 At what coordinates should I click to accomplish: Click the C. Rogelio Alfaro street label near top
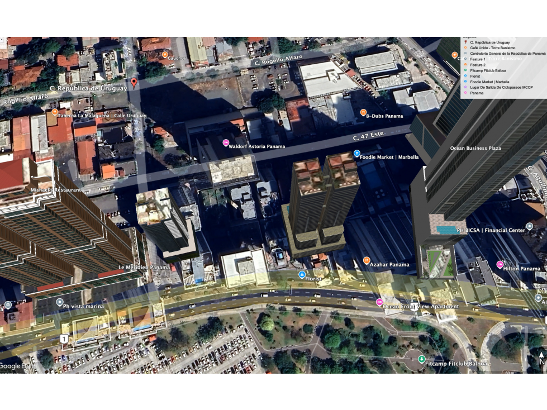[x=278, y=60]
